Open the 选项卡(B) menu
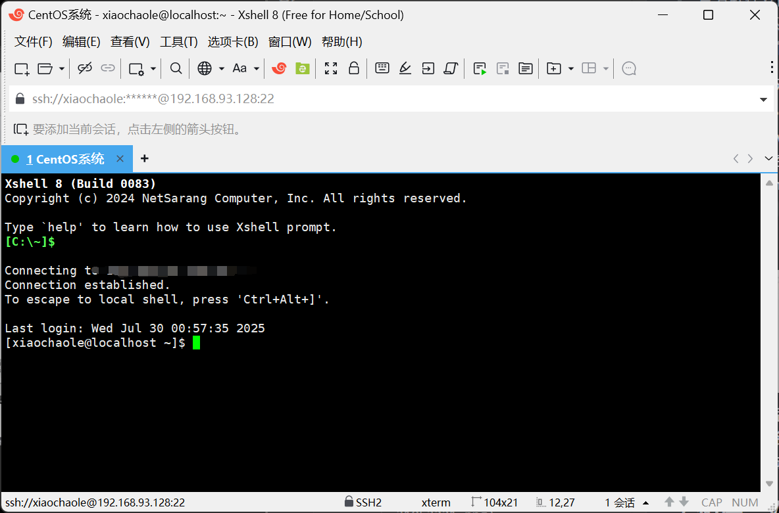Screen dimensions: 779x513 pos(233,41)
